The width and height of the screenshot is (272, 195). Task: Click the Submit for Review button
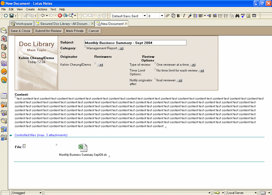click(x=48, y=31)
